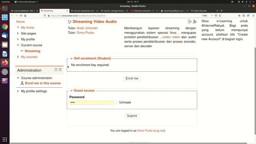Open a new browser tab with plus icon
The height and width of the screenshot is (144, 256).
(222, 11)
